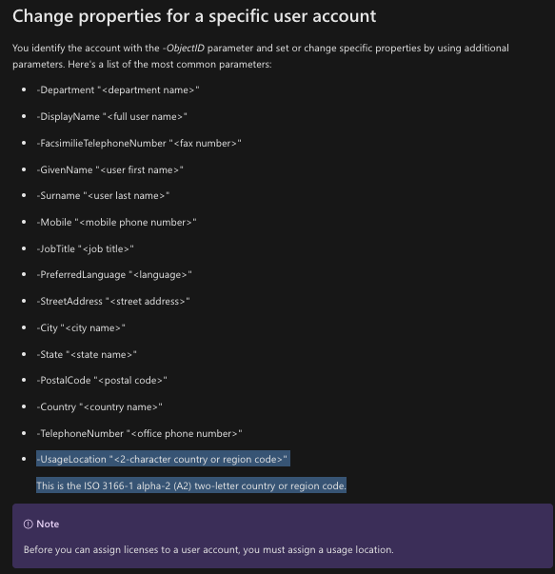Image resolution: width=555 pixels, height=574 pixels.
Task: Click the -State parameter entry
Action: (87, 355)
